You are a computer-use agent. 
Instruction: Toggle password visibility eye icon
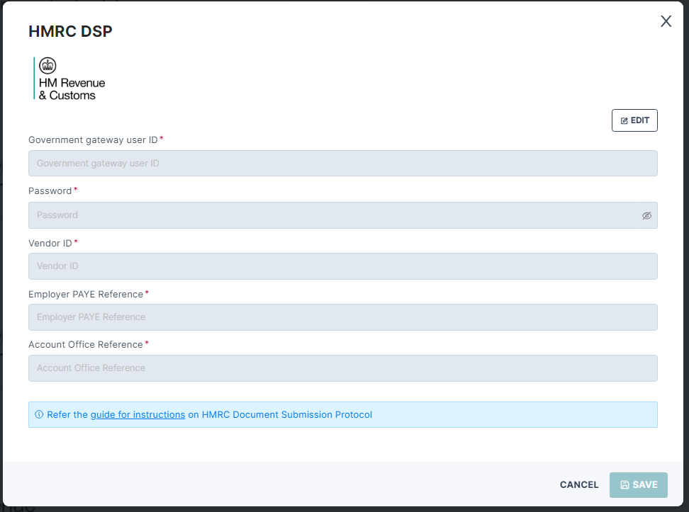[x=646, y=215]
